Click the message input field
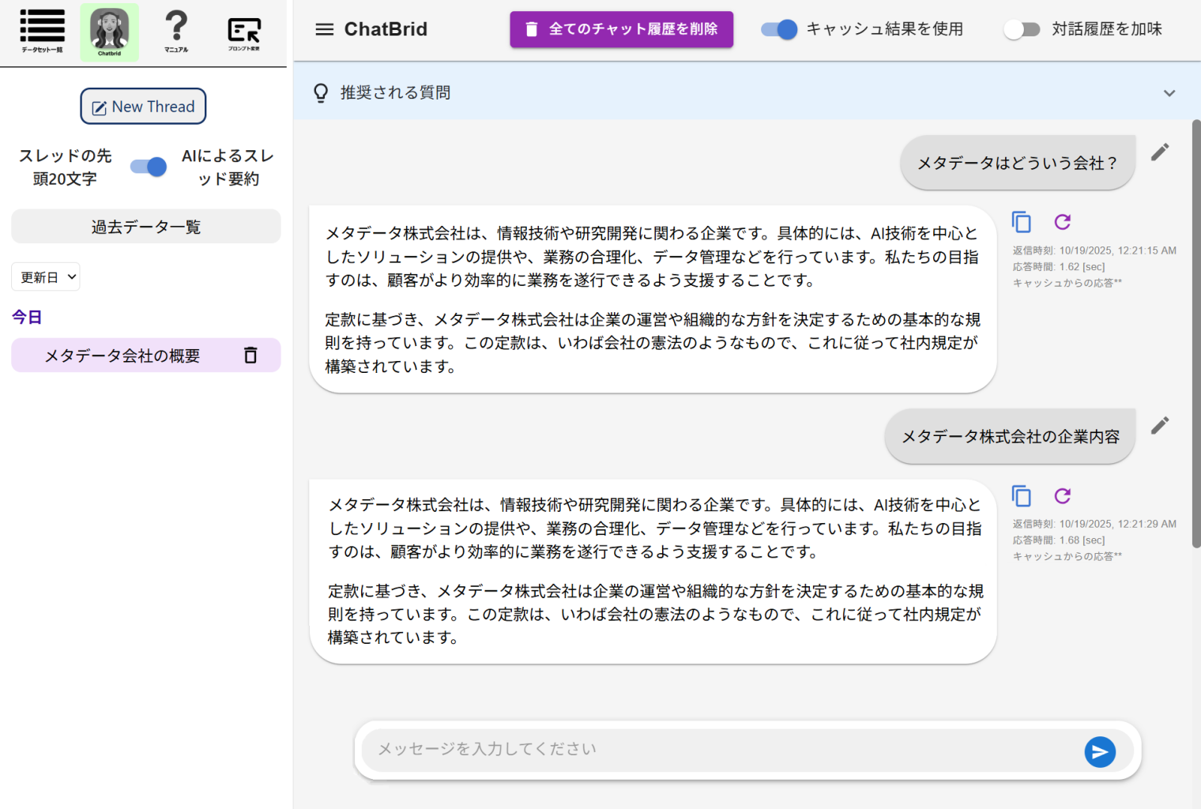Viewport: 1201px width, 809px height. point(719,750)
